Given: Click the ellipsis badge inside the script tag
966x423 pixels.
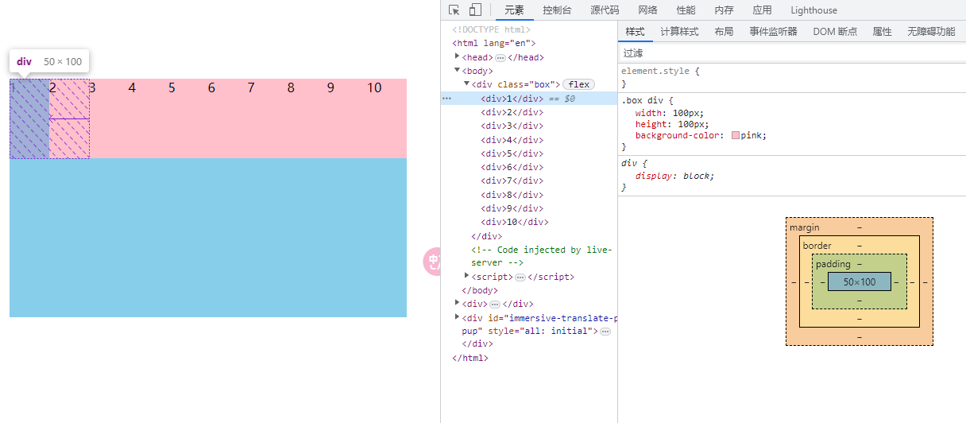Looking at the screenshot, I should click(520, 277).
